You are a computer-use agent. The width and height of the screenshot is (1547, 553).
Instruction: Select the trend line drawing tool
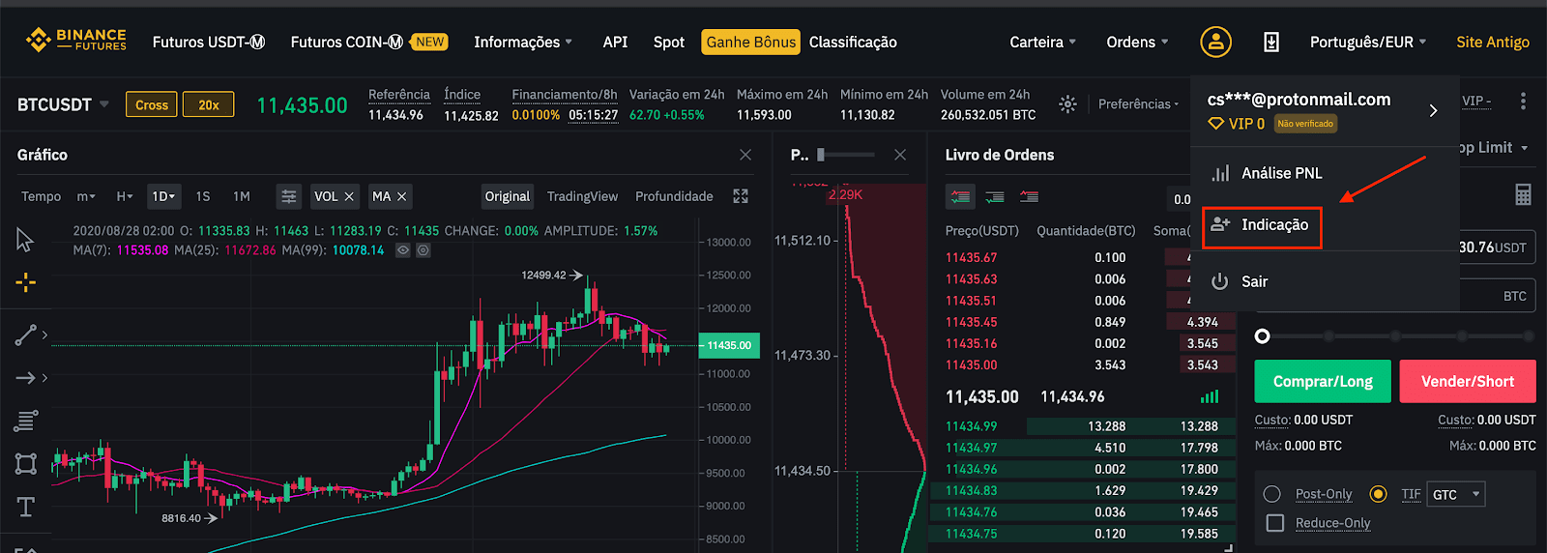coord(26,335)
